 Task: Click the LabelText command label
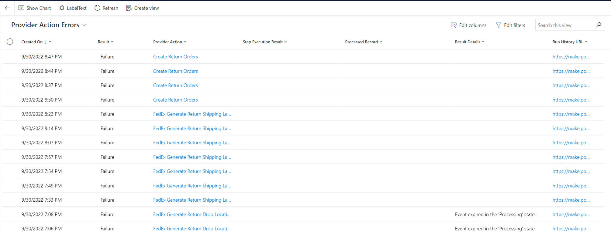tap(77, 8)
